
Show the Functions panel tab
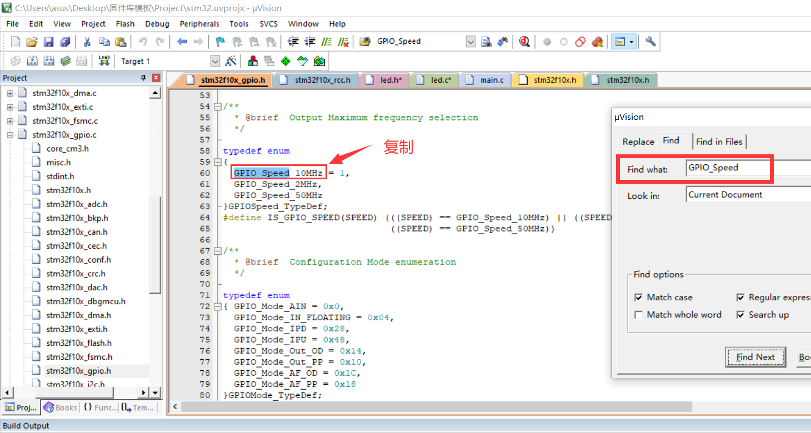pos(100,407)
